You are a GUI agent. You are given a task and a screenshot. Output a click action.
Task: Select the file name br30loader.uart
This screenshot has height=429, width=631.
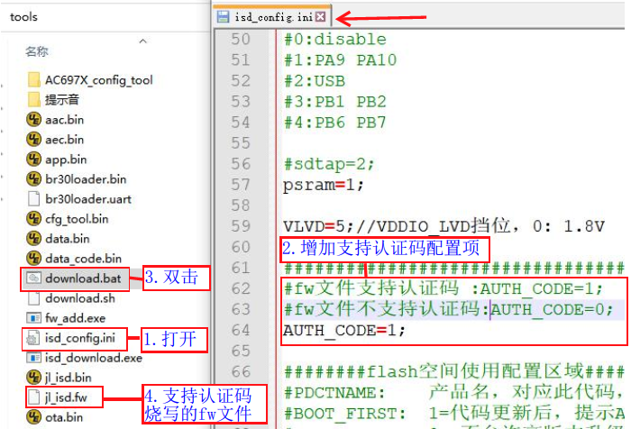coord(88,199)
